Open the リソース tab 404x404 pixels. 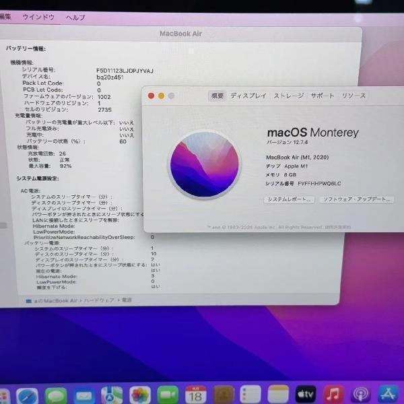[353, 96]
